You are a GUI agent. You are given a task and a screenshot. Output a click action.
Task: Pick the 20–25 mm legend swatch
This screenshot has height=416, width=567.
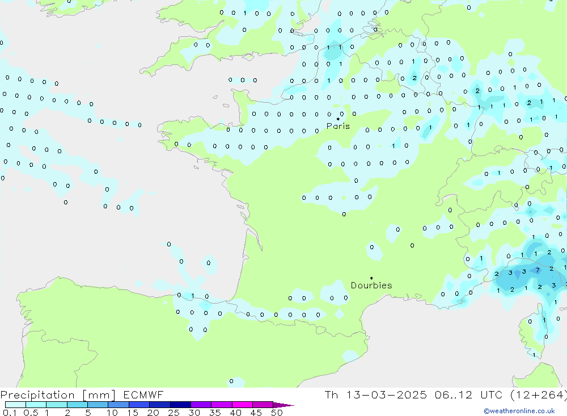coord(160,405)
